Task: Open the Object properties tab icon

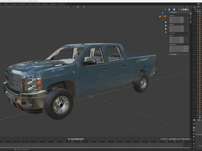Action: tap(194, 143)
